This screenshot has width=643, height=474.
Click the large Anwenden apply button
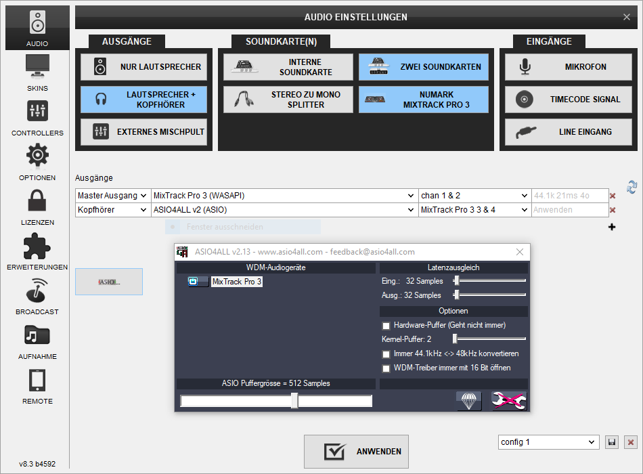pyautogui.click(x=356, y=452)
